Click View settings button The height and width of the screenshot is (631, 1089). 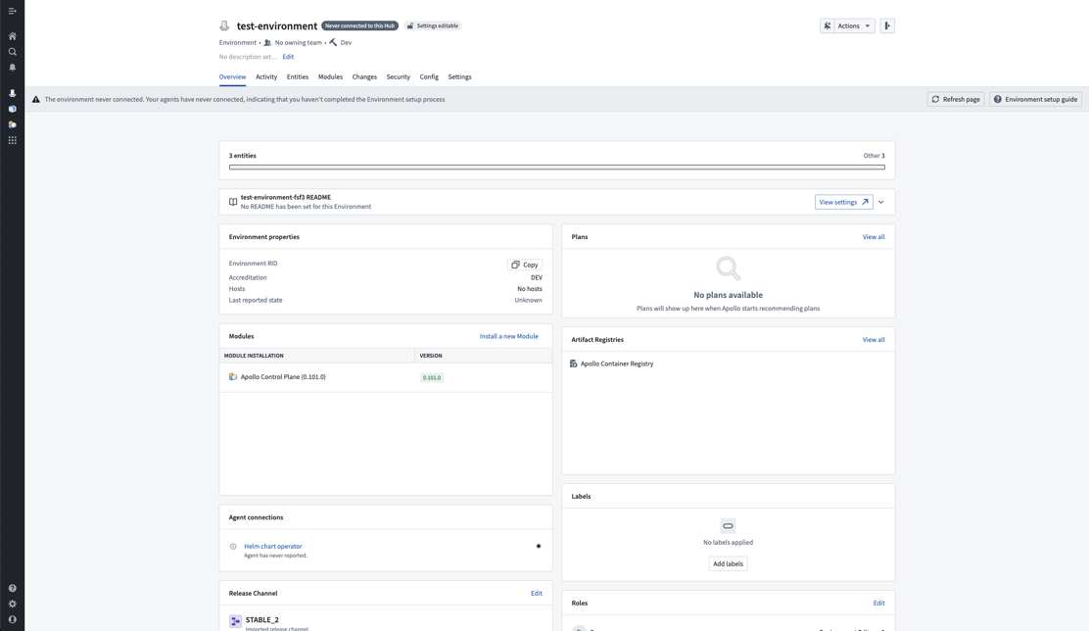(x=844, y=202)
